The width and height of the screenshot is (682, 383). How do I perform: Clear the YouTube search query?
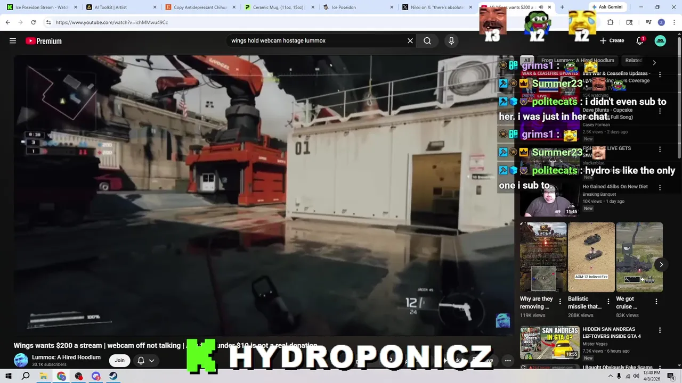(x=410, y=40)
